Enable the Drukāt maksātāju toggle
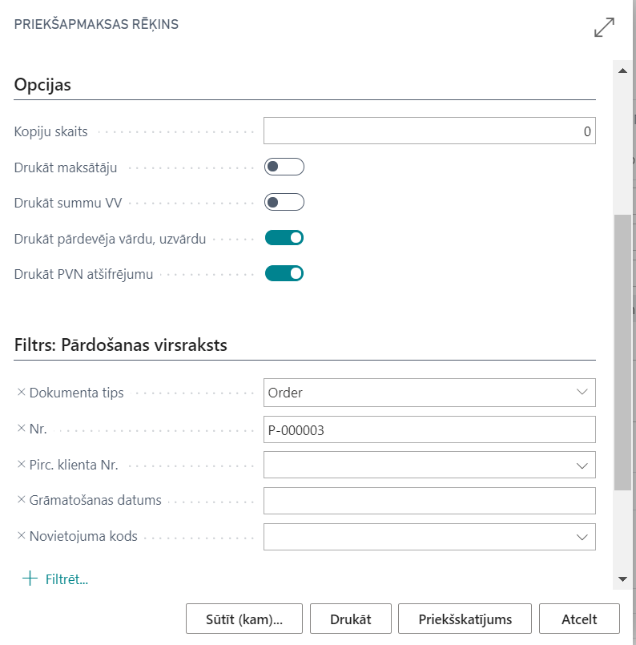This screenshot has width=636, height=645. click(x=284, y=167)
